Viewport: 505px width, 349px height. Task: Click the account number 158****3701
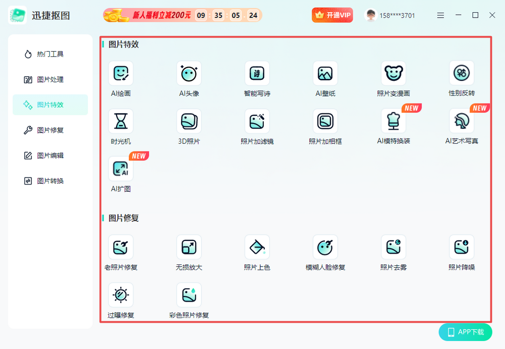[397, 16]
